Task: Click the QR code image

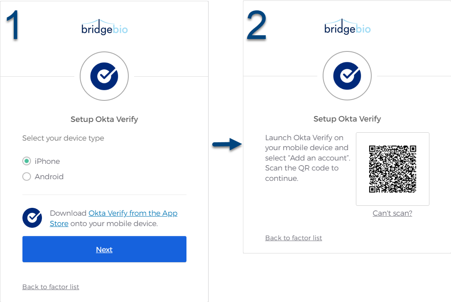Action: [392, 168]
